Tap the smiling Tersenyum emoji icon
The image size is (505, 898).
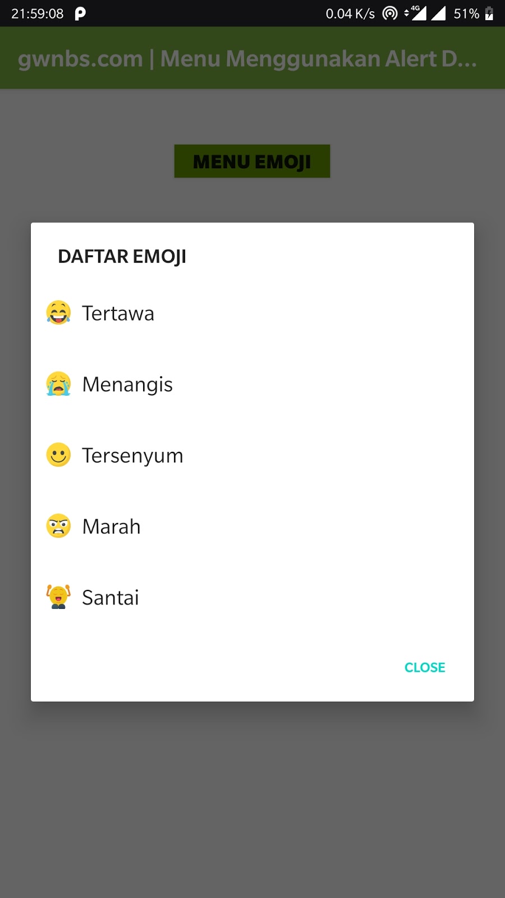coord(58,455)
